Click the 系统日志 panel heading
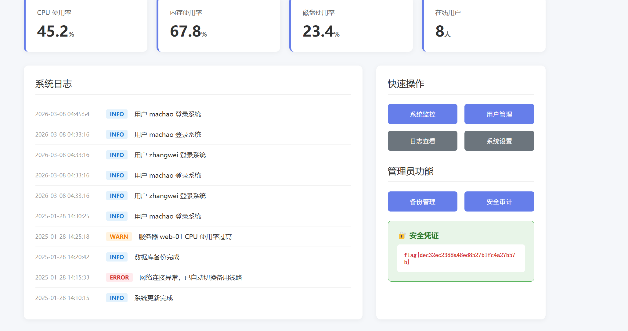The width and height of the screenshot is (628, 331). 54,84
